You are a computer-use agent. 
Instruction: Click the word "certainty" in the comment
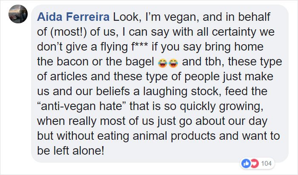[x=234, y=32]
